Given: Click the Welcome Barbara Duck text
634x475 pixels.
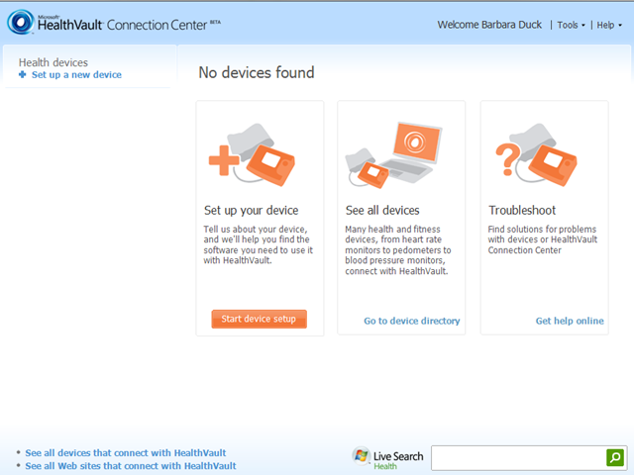Looking at the screenshot, I should tap(489, 25).
